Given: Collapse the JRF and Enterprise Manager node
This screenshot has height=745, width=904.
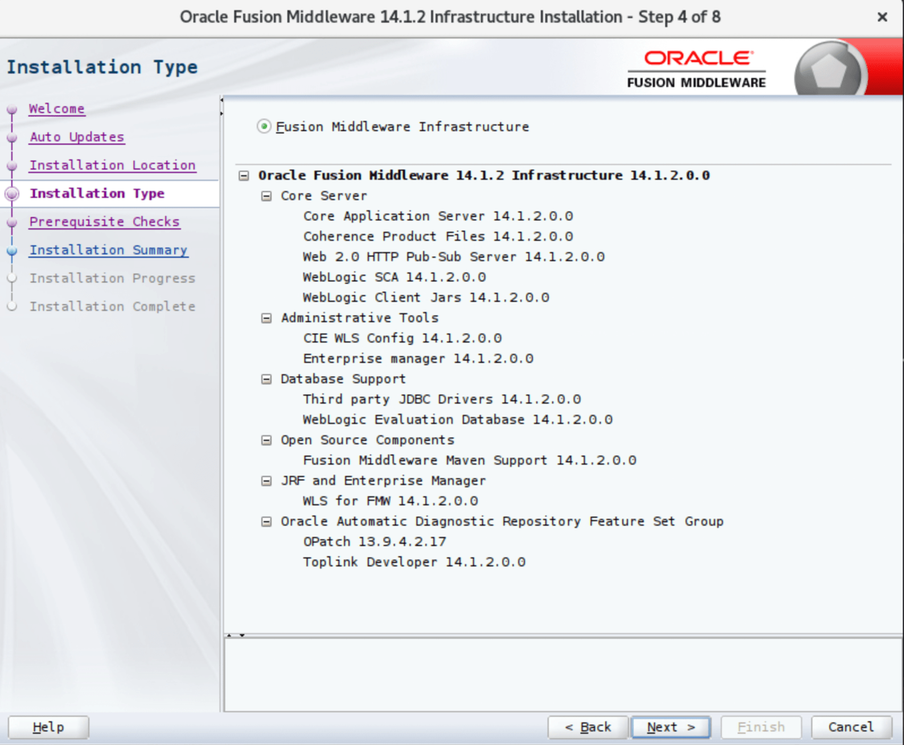Looking at the screenshot, I should 266,481.
